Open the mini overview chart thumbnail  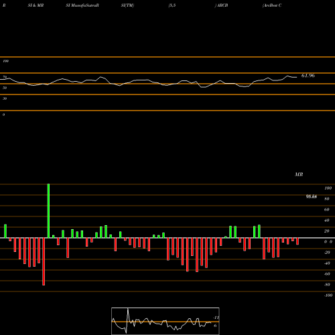(165, 321)
